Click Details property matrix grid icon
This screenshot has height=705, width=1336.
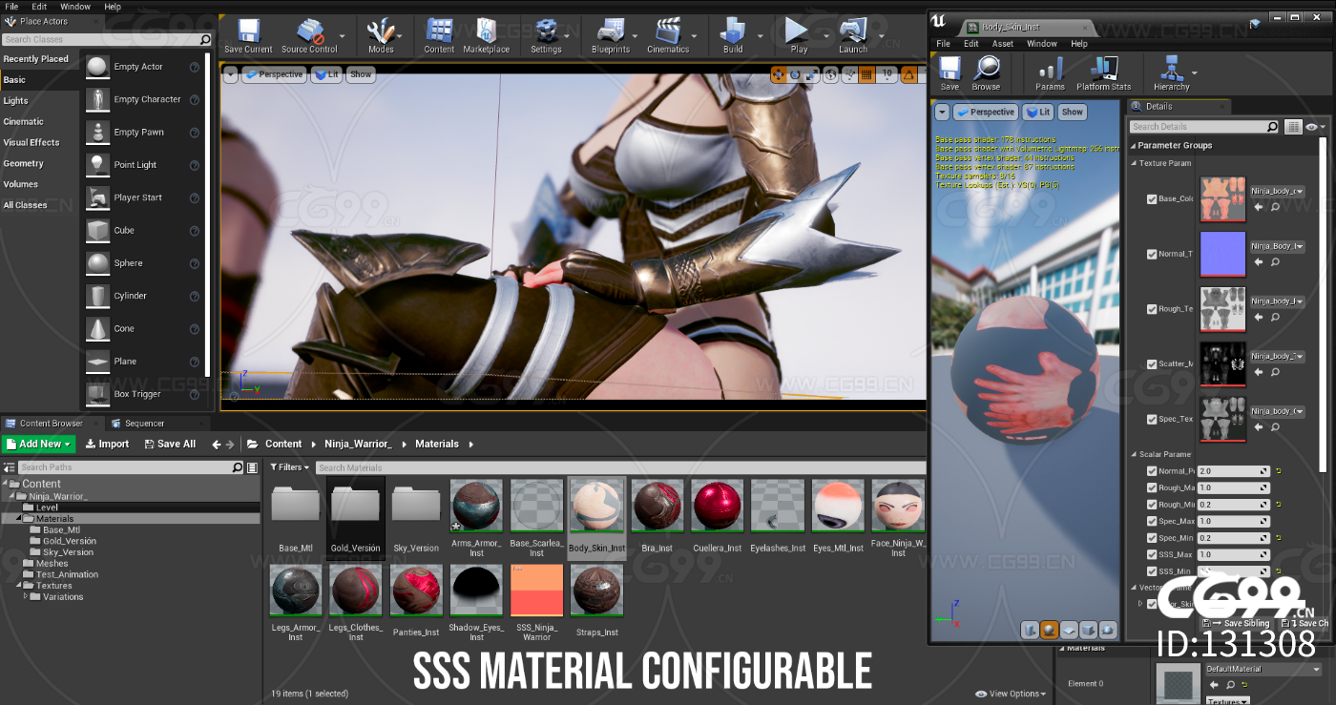pos(1293,126)
